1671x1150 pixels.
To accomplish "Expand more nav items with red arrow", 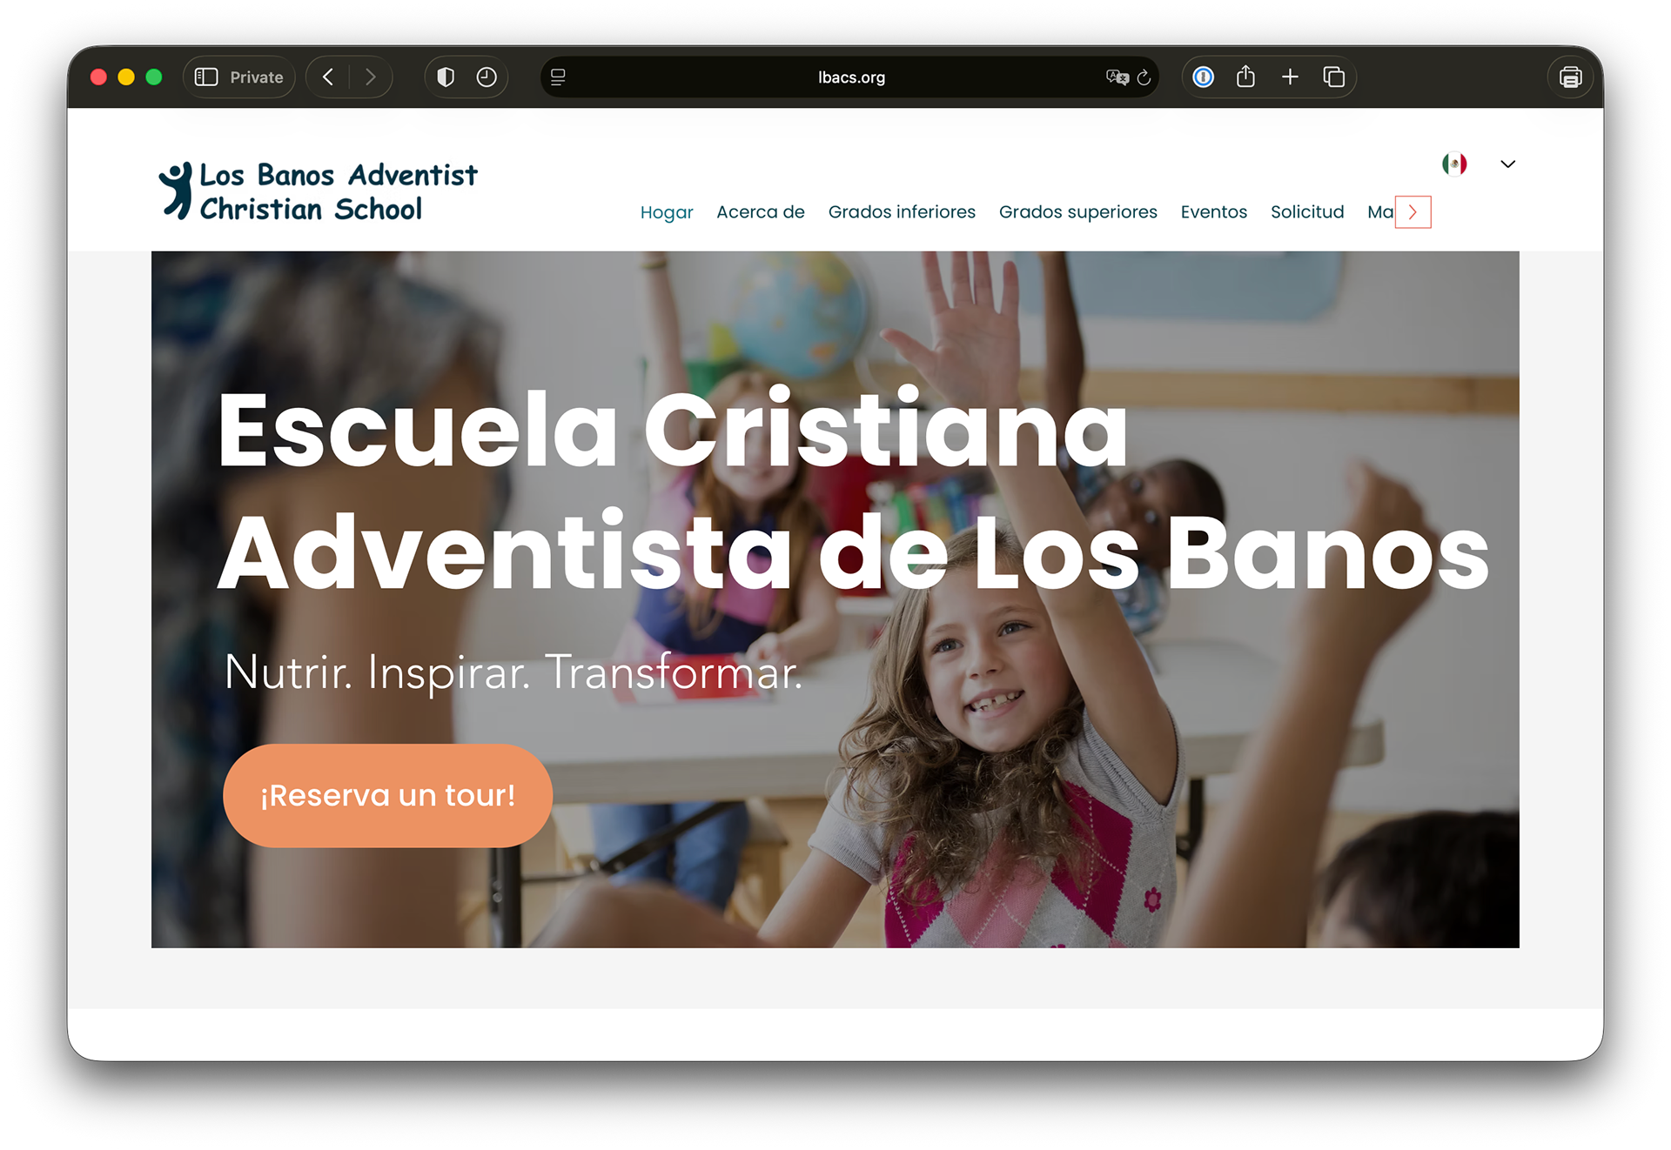I will coord(1413,212).
